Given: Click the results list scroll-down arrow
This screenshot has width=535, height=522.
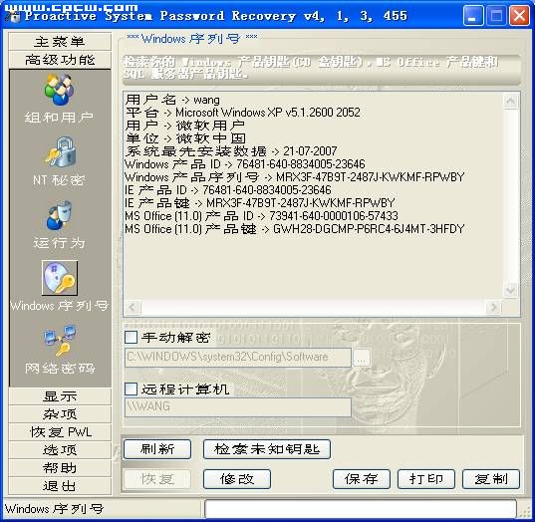Looking at the screenshot, I should click(x=511, y=291).
